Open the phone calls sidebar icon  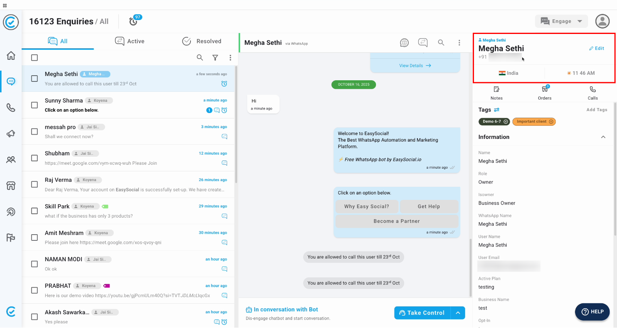pyautogui.click(x=11, y=107)
